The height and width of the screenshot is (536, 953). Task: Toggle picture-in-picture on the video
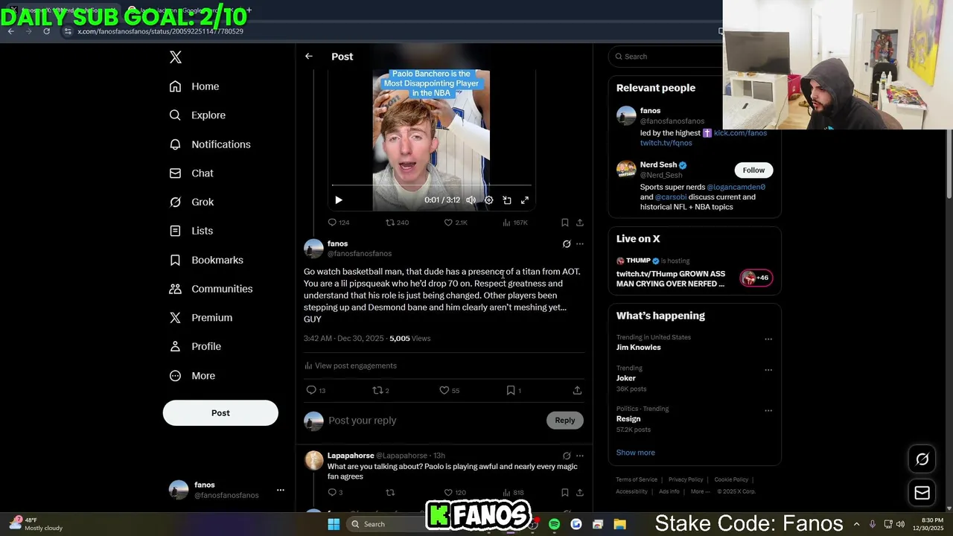(x=507, y=200)
